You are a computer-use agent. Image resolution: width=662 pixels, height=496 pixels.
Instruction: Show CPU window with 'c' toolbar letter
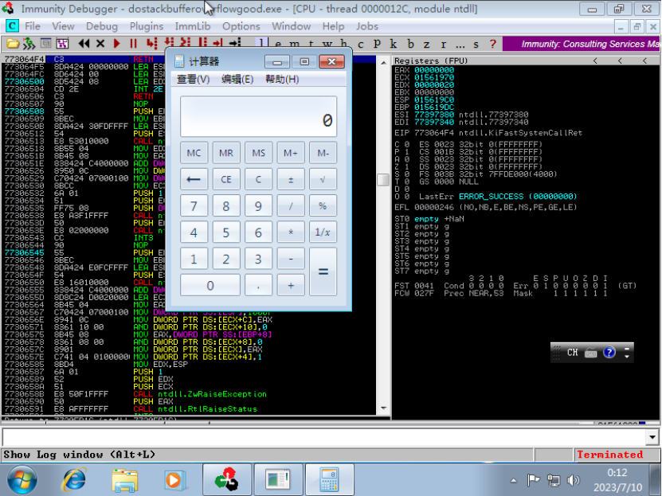pos(361,44)
